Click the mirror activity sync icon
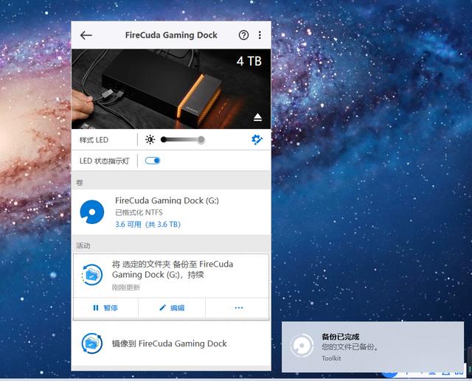472x381 pixels. (x=92, y=343)
